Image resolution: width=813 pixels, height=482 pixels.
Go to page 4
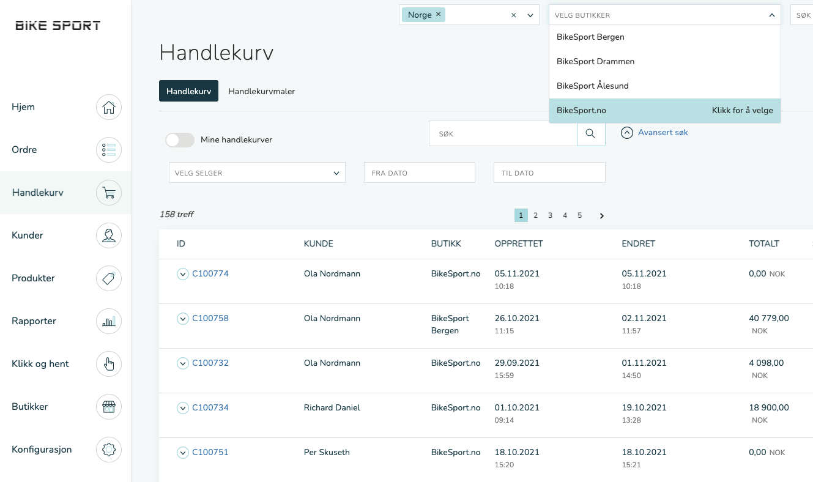click(565, 215)
